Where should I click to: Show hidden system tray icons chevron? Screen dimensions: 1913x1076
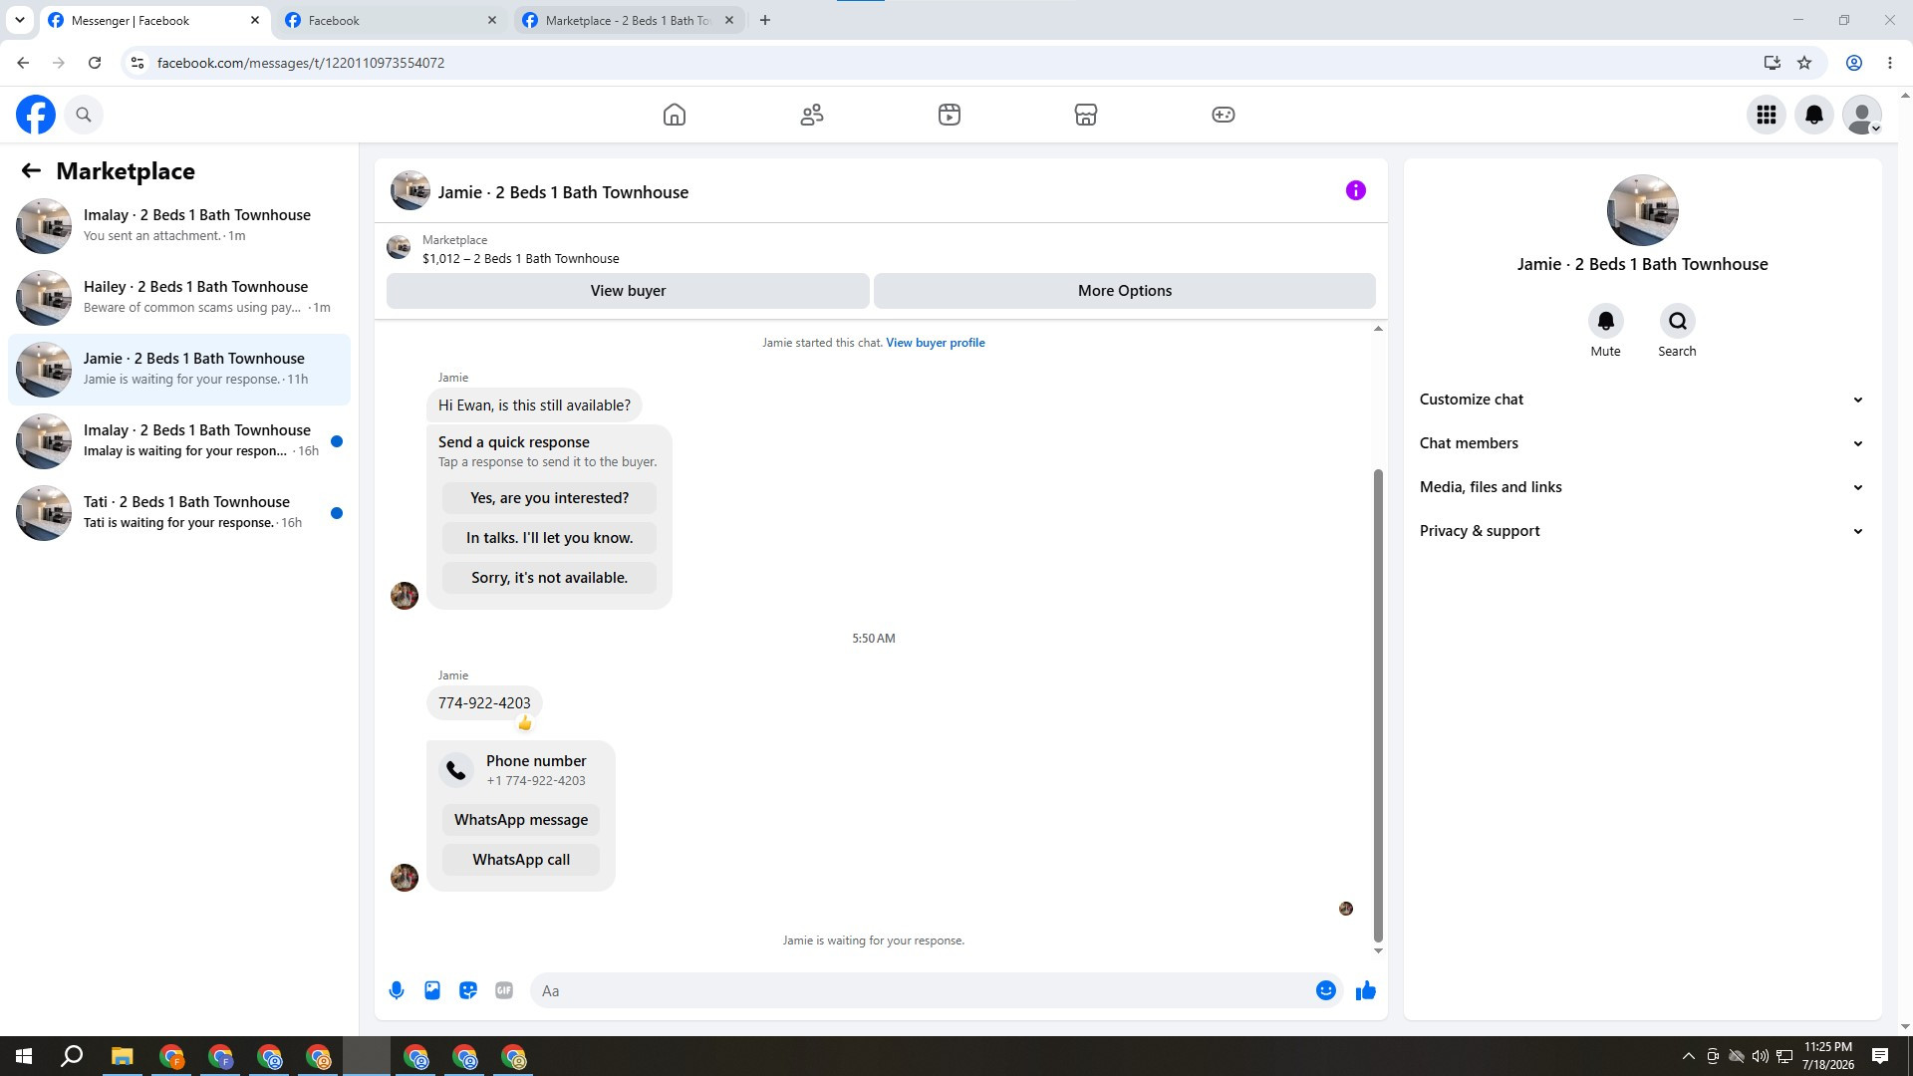tap(1688, 1056)
